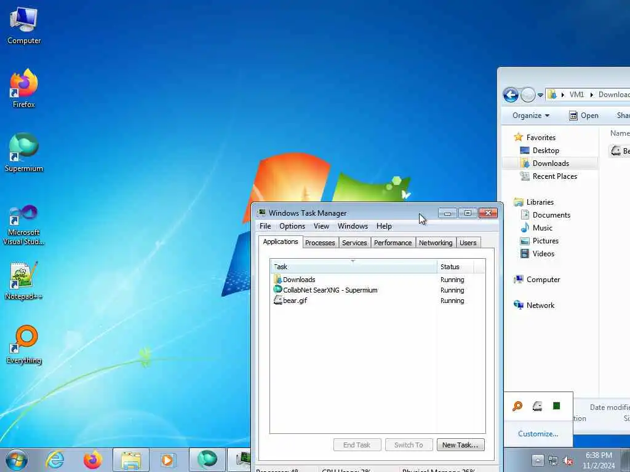This screenshot has height=472, width=630.
Task: Select Recent Places in navigation pane
Action: (x=554, y=176)
